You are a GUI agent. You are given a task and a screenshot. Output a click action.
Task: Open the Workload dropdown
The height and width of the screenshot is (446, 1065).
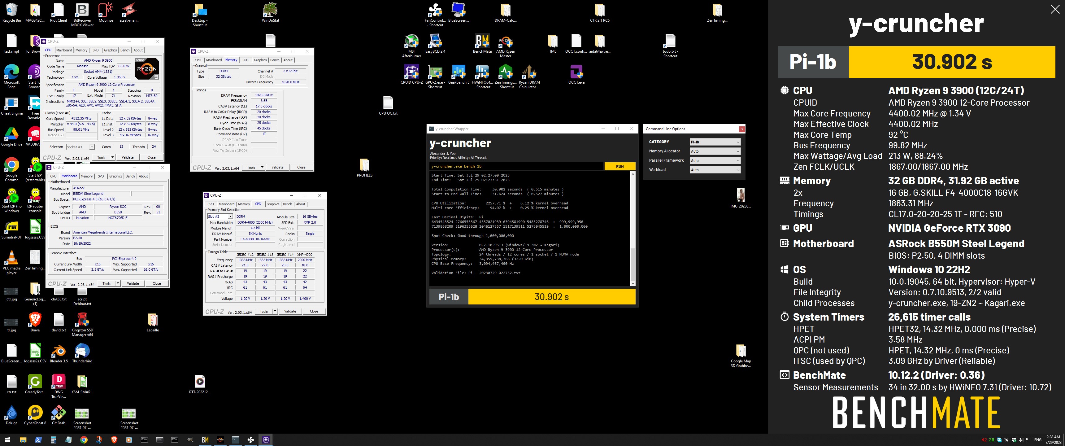coord(715,170)
